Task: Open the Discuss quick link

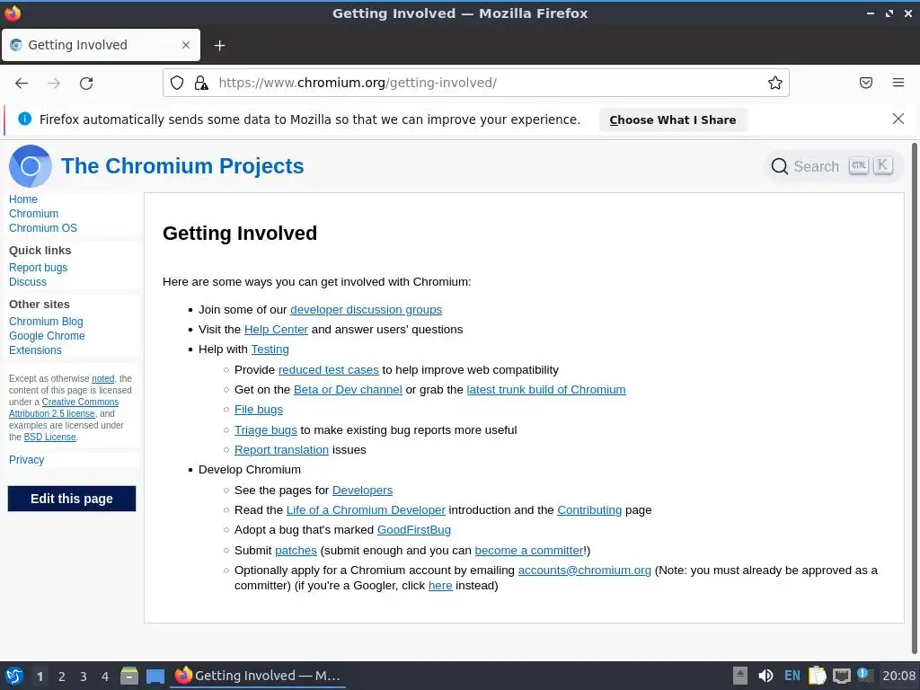Action: [28, 281]
